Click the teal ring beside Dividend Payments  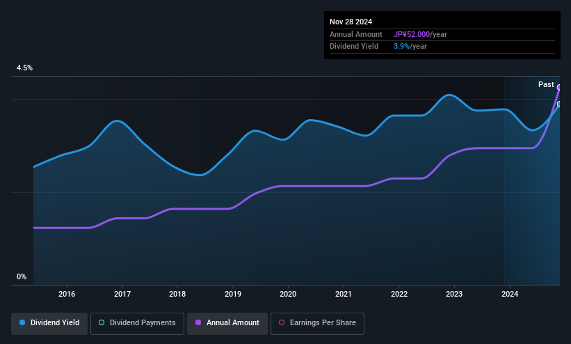102,323
